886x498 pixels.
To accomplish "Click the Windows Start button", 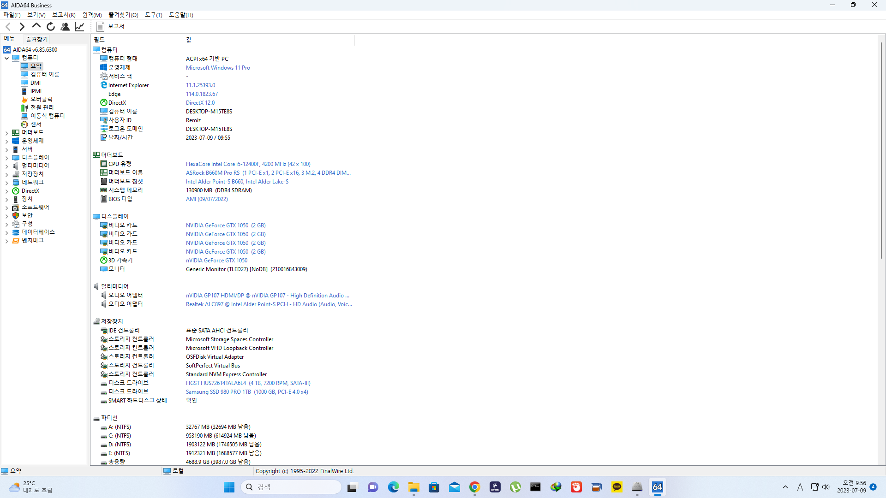I will tap(229, 487).
